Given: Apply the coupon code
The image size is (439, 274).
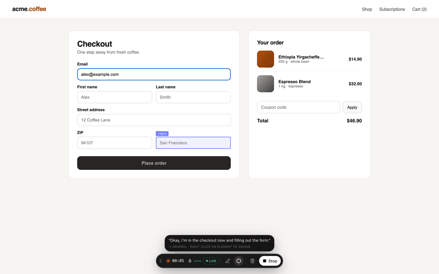Looking at the screenshot, I should (352, 107).
